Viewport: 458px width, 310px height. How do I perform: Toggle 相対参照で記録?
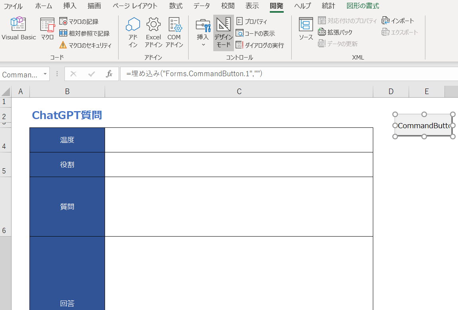(84, 33)
